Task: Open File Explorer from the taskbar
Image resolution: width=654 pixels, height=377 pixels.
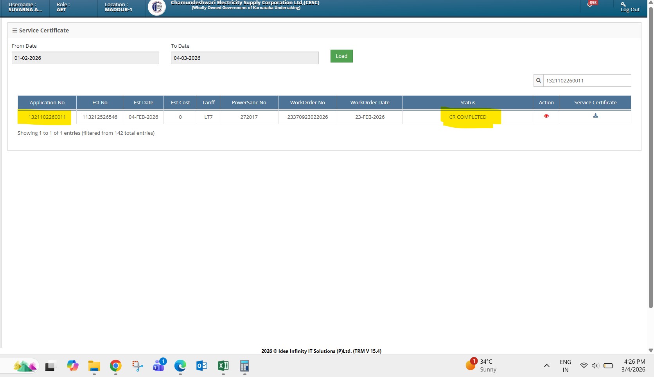Action: (x=94, y=366)
